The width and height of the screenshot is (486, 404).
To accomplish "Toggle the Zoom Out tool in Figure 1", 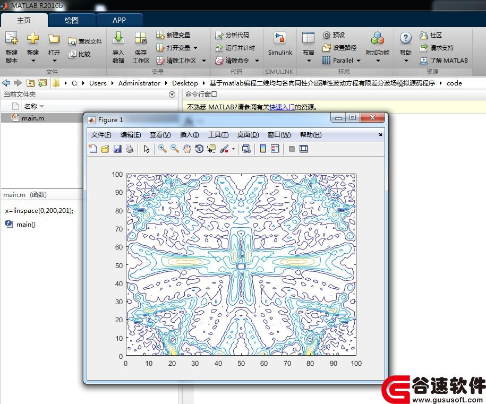I will [175, 149].
